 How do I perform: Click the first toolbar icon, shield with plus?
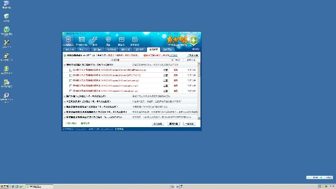click(68, 40)
